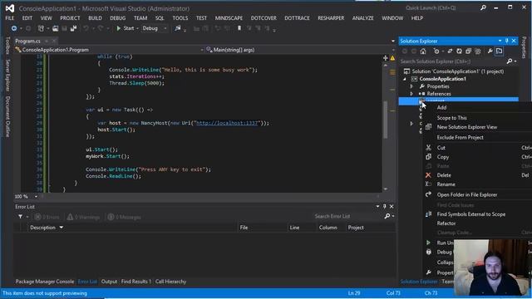Screen dimensions: 532x299
Task: Click the editor split-window plus icon
Action: [x=386, y=58]
